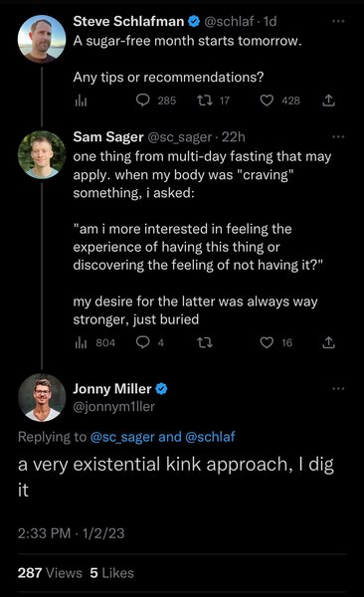
Task: Open more options on Steve Schlafman's tweet
Action: [x=338, y=21]
